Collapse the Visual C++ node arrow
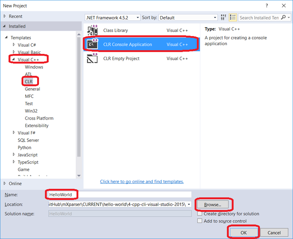This screenshot has height=239, width=293. click(13, 59)
